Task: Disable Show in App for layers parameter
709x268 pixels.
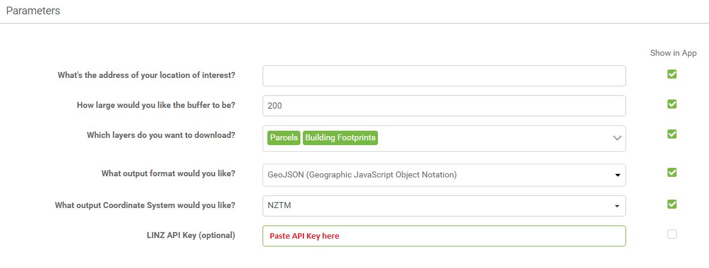Action: point(672,134)
